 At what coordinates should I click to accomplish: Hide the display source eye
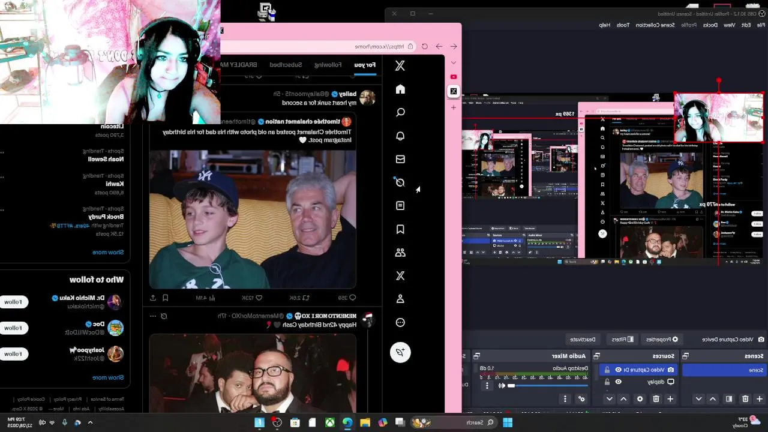click(x=618, y=382)
